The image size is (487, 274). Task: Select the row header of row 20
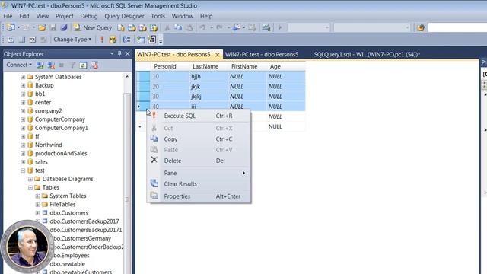[x=143, y=86]
